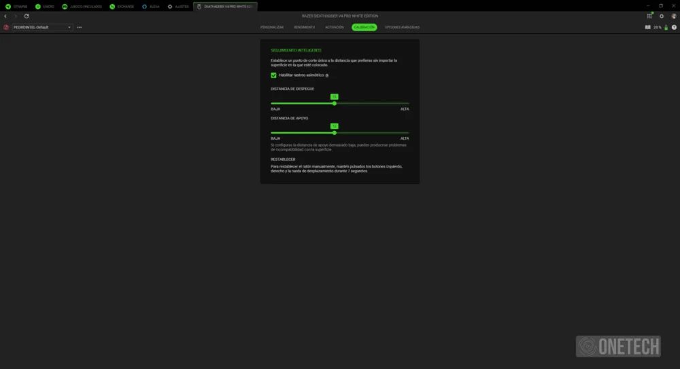
Task: Restore down the application window
Action: [x=661, y=5]
